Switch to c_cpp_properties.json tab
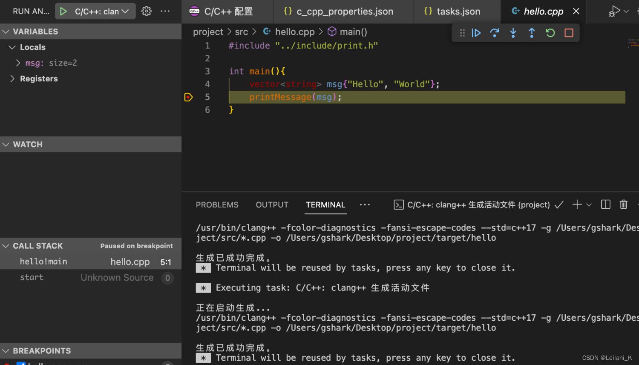Image resolution: width=639 pixels, height=365 pixels. point(343,11)
